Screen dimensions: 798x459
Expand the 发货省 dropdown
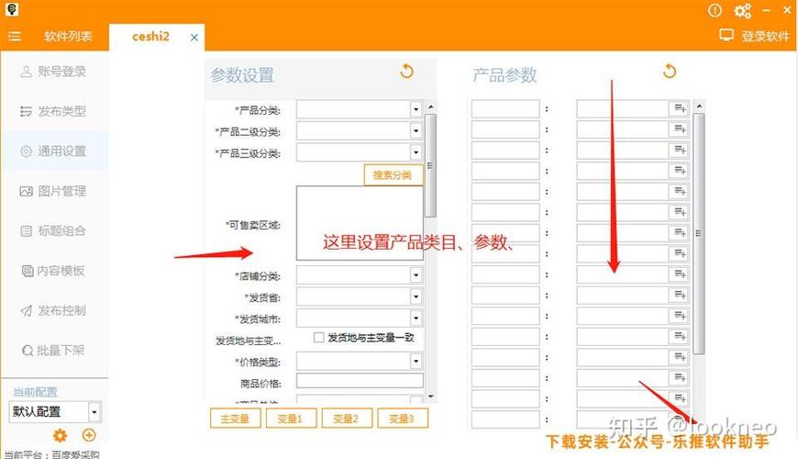point(416,297)
